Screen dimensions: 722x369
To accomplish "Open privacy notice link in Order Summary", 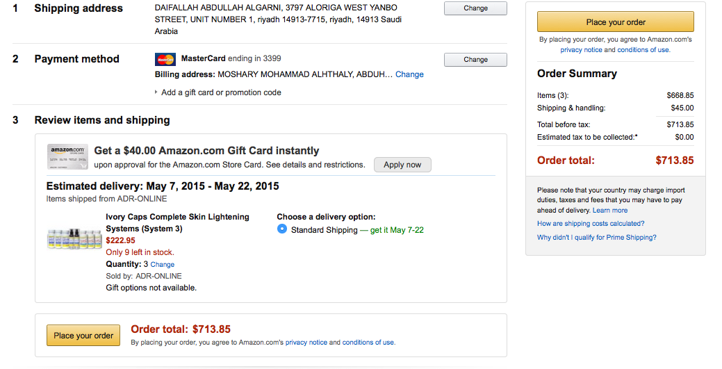I will click(x=581, y=50).
